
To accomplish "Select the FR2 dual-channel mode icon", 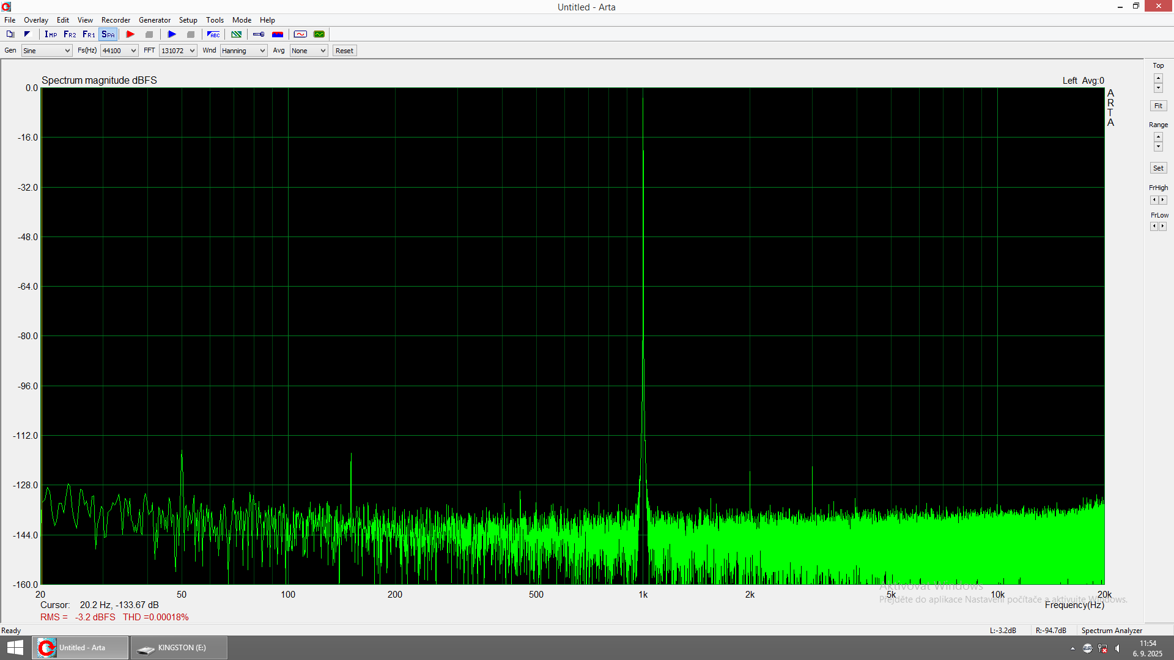I will 70,34.
